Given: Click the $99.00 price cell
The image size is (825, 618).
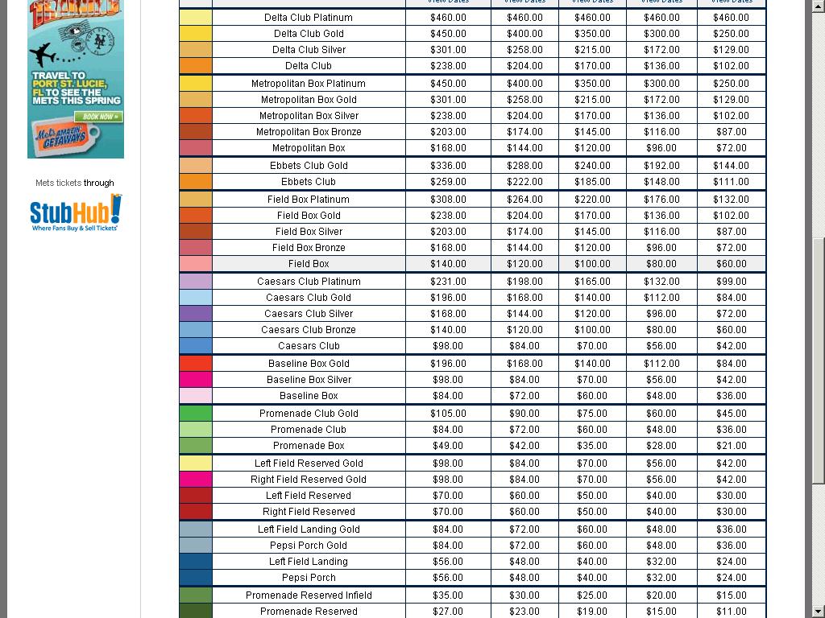Looking at the screenshot, I should 732,281.
